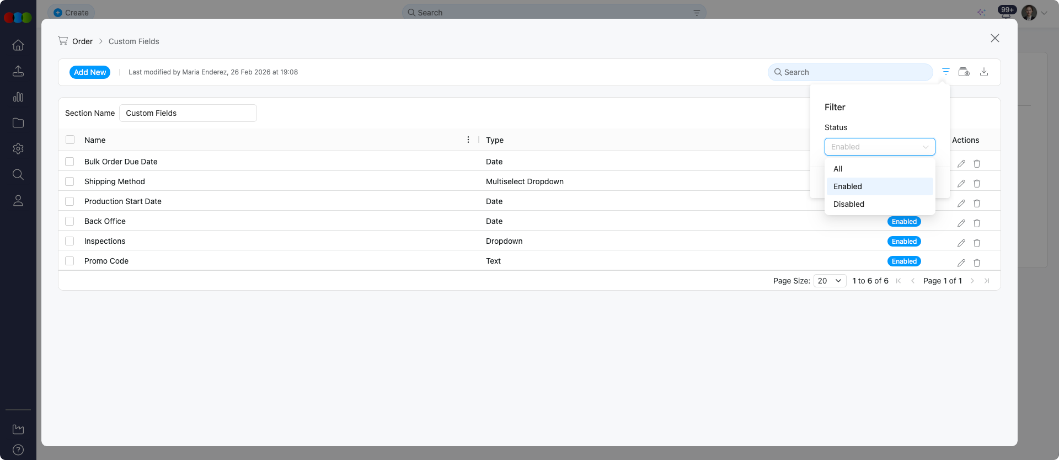
Task: Delete the Inspections custom field
Action: (x=976, y=243)
